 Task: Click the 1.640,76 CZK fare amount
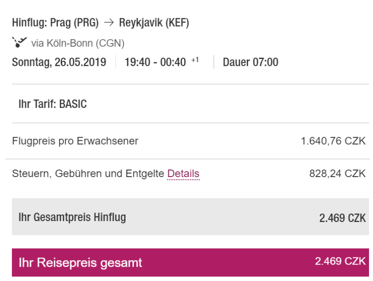pyautogui.click(x=333, y=141)
